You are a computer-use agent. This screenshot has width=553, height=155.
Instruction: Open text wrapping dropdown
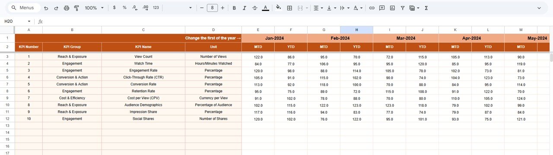tap(344, 8)
